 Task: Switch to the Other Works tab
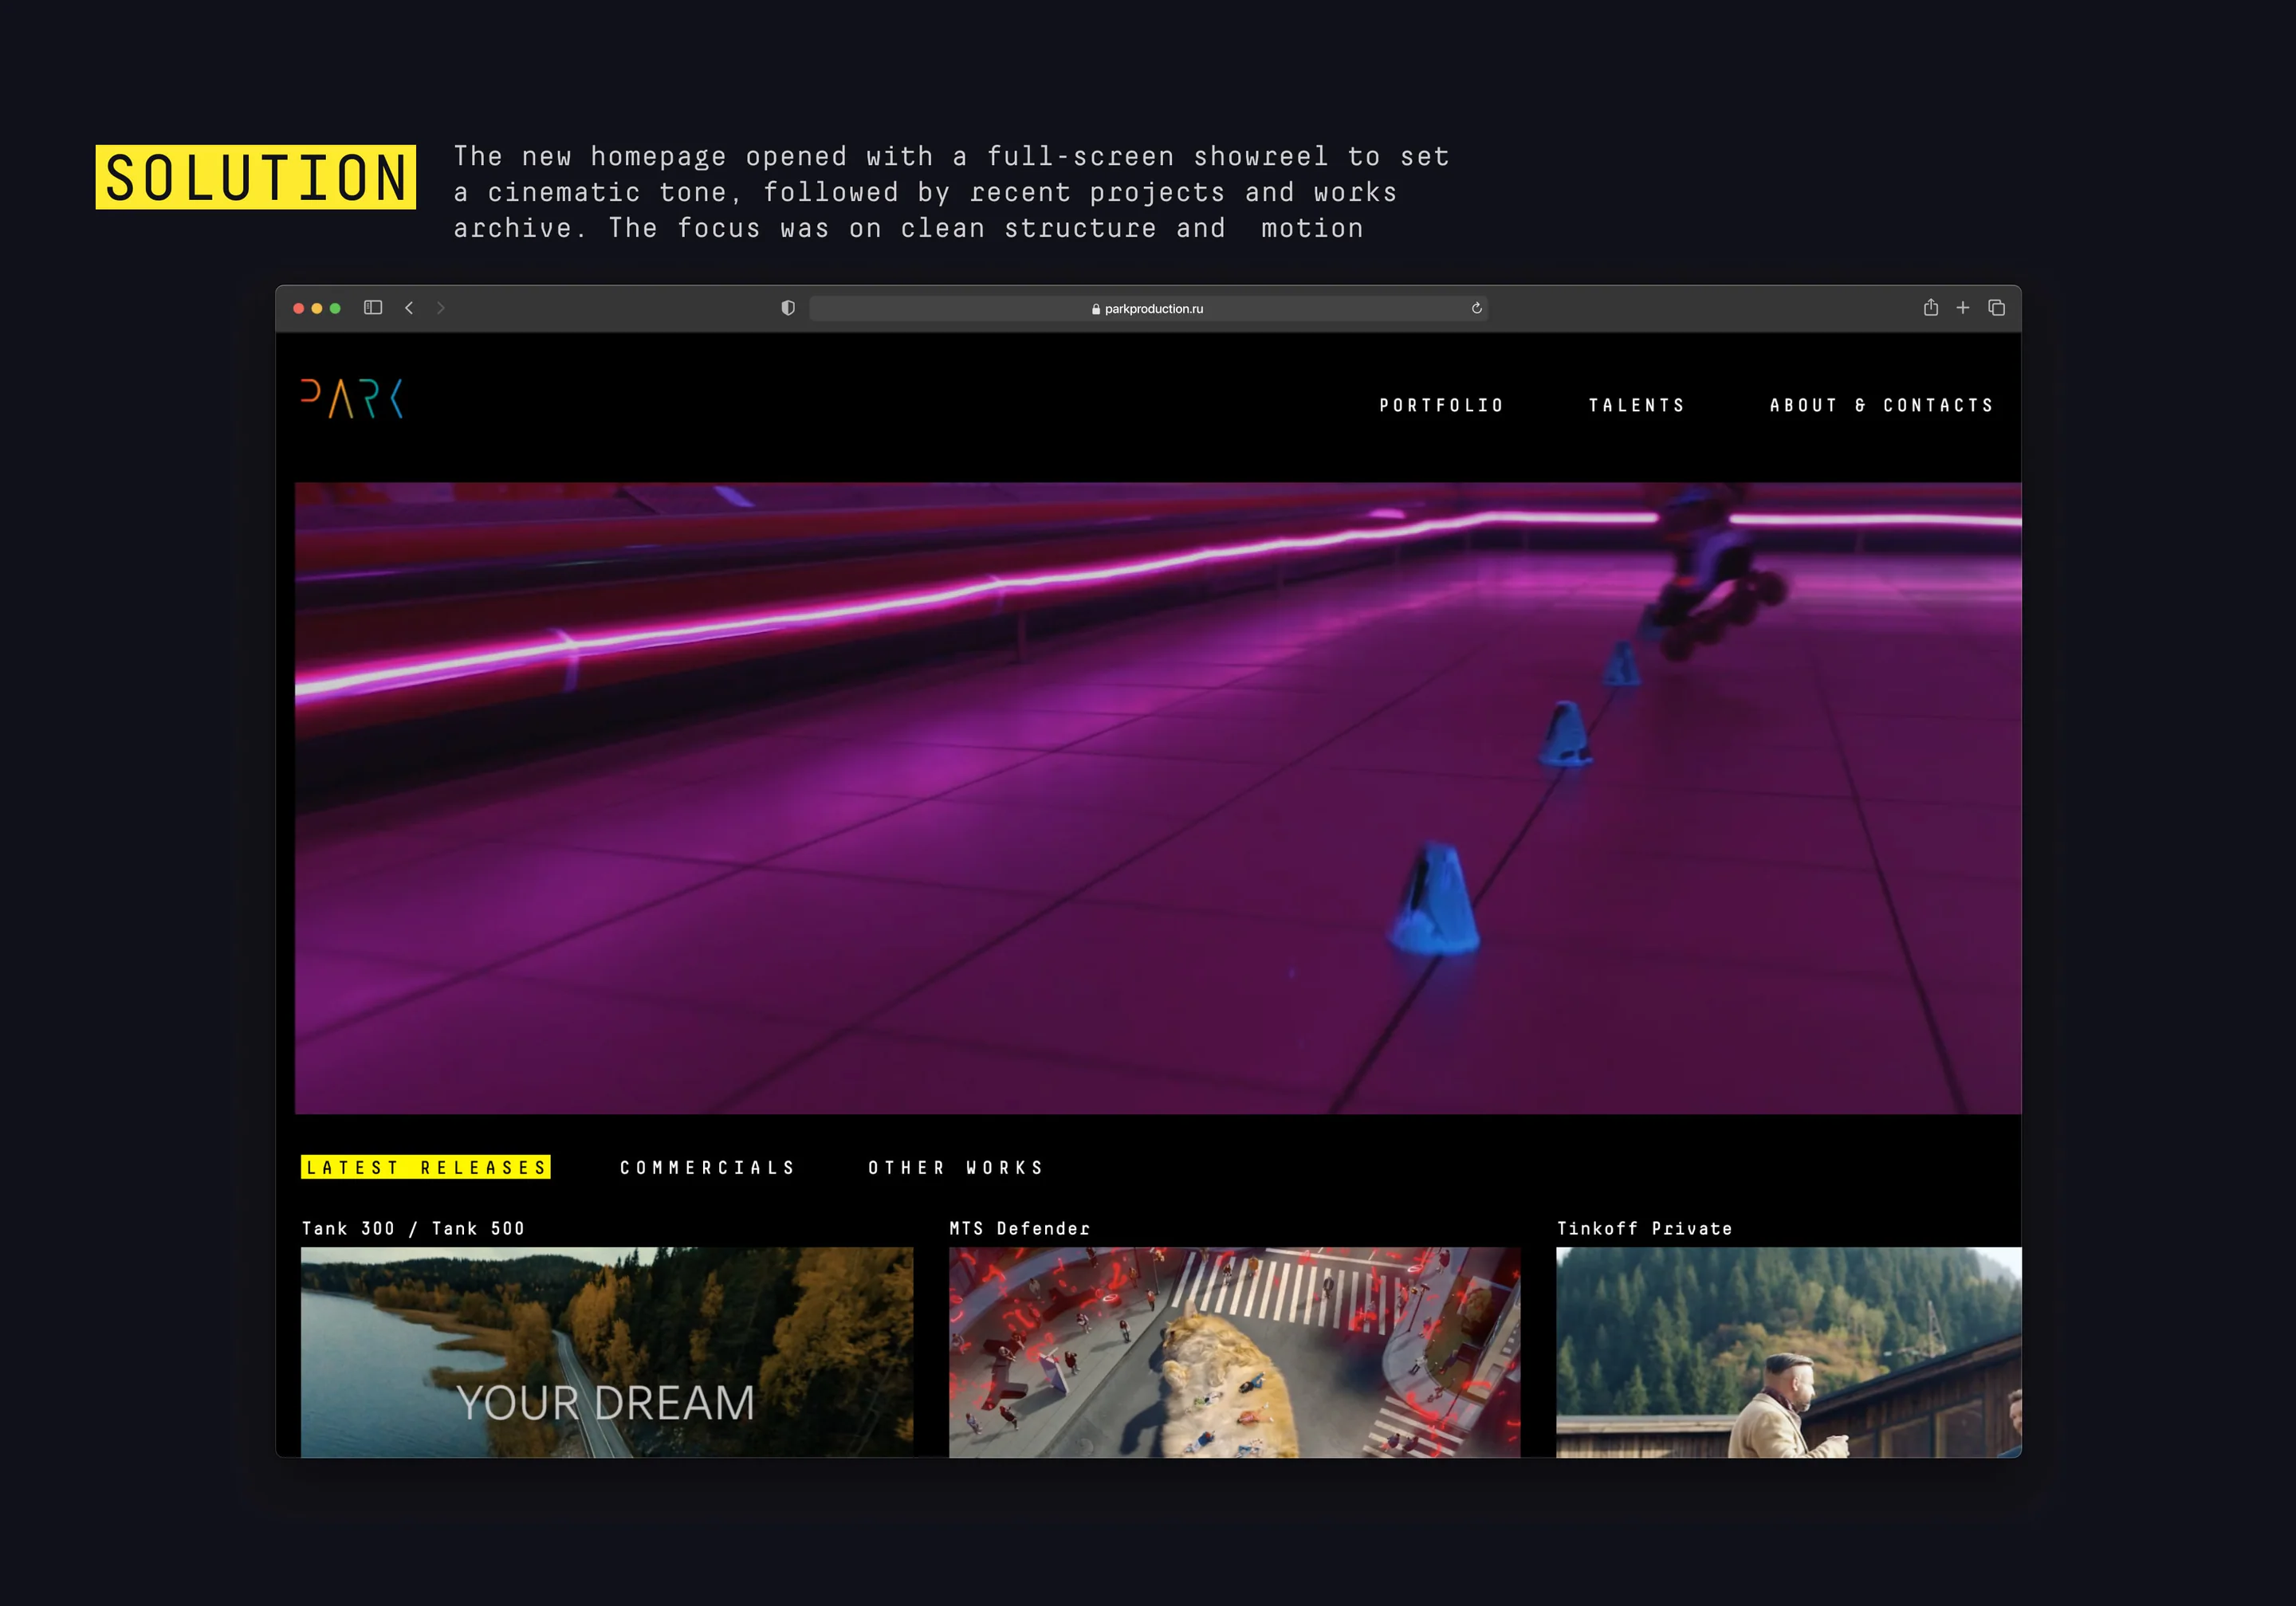pos(956,1167)
